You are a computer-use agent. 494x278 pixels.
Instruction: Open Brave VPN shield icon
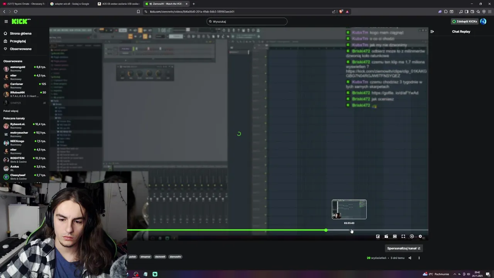point(484,12)
